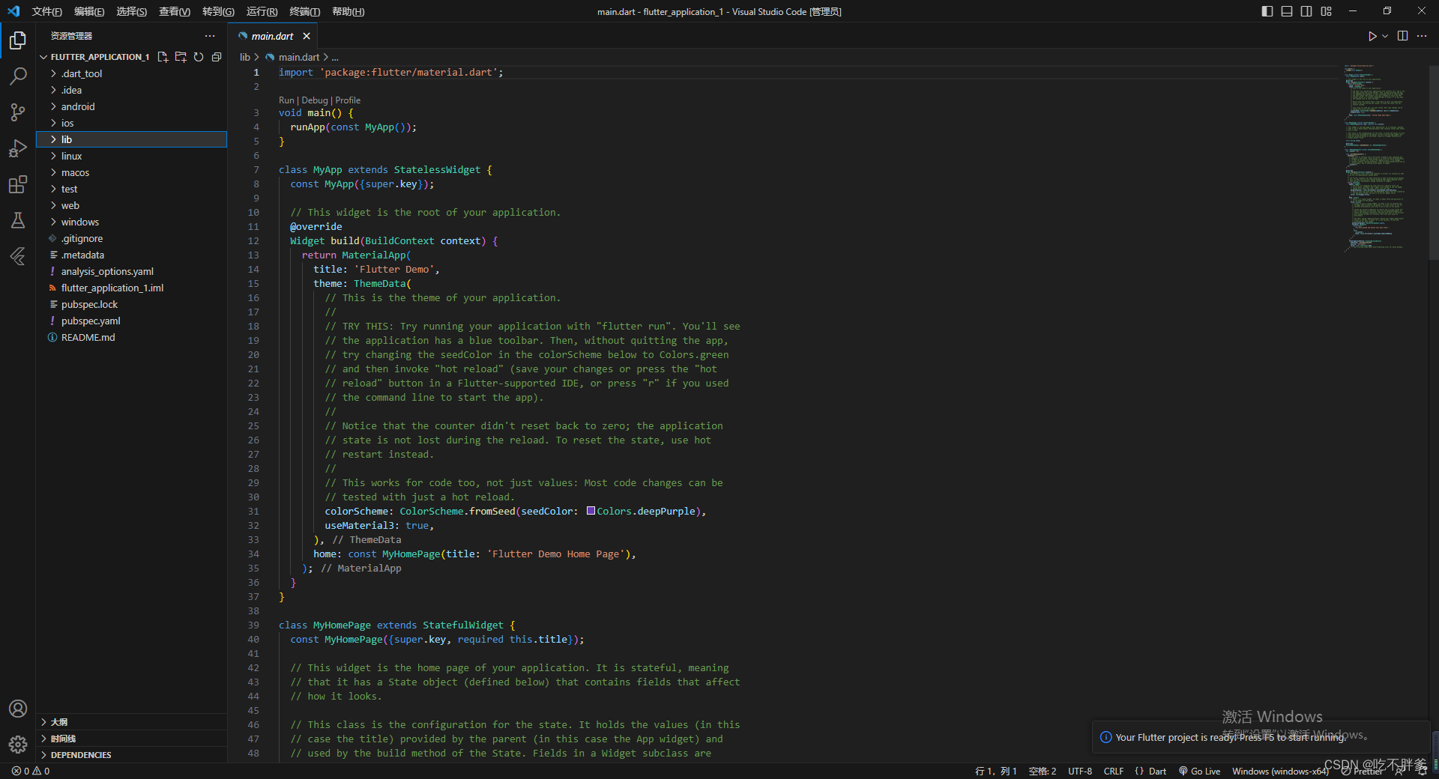Click the CRLF line ending indicator
Screen dimensions: 1439x779
click(1114, 771)
